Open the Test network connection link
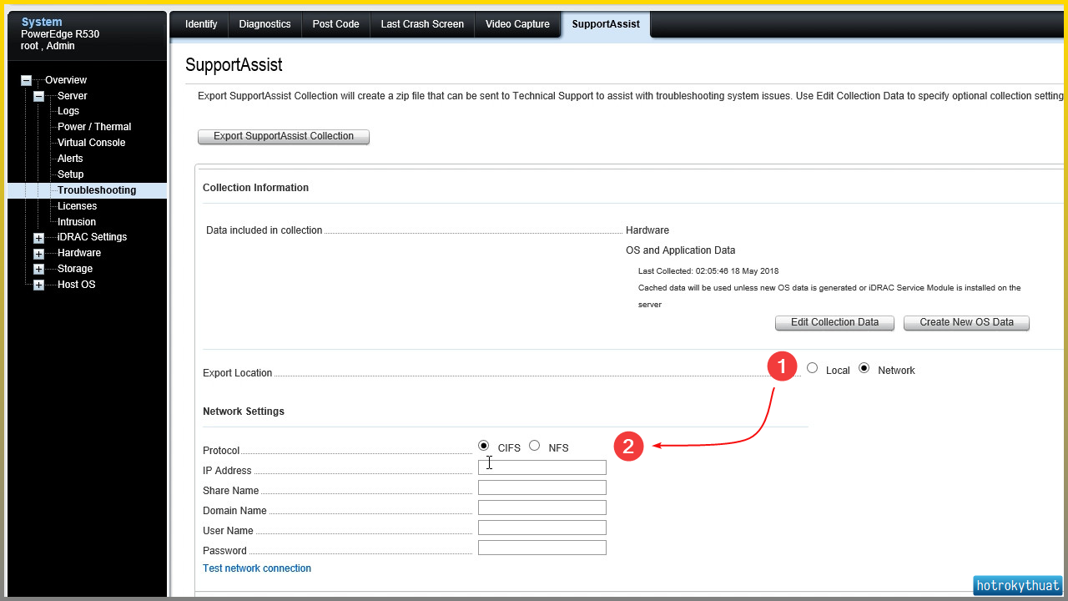Screen dimensions: 1068x601 point(257,568)
